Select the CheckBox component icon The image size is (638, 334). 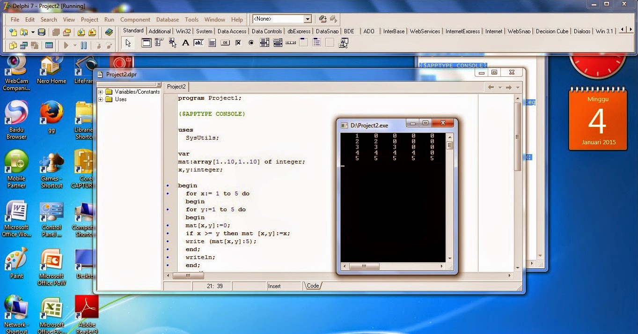point(238,43)
